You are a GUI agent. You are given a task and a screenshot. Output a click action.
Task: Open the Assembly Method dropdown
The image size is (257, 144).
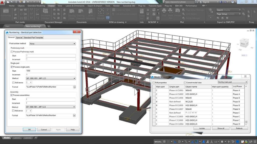coord(50,107)
